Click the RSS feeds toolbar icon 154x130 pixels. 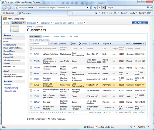103,13
